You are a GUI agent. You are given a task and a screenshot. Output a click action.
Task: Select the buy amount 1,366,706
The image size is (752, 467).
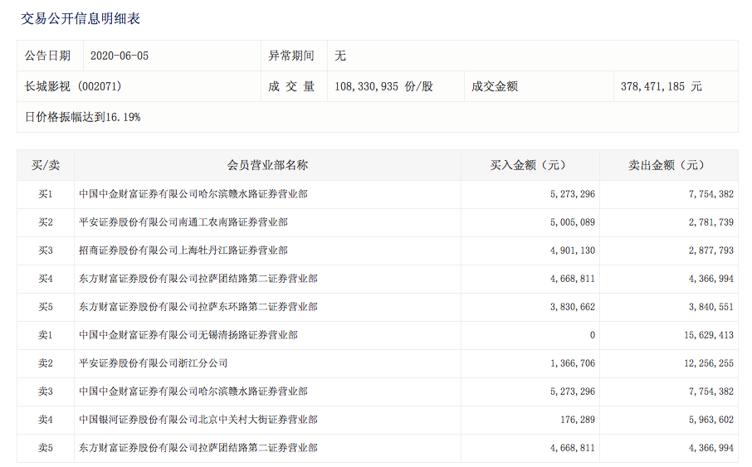[573, 363]
